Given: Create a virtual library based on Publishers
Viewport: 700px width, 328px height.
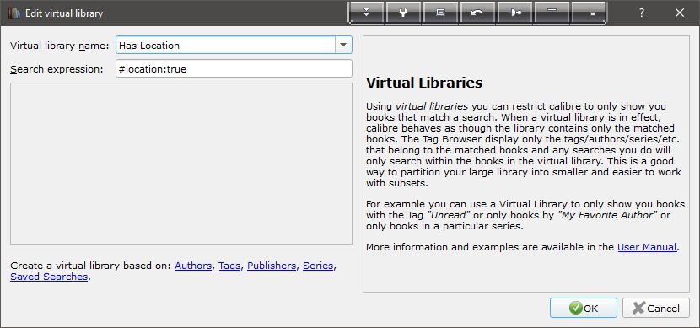Looking at the screenshot, I should point(272,266).
